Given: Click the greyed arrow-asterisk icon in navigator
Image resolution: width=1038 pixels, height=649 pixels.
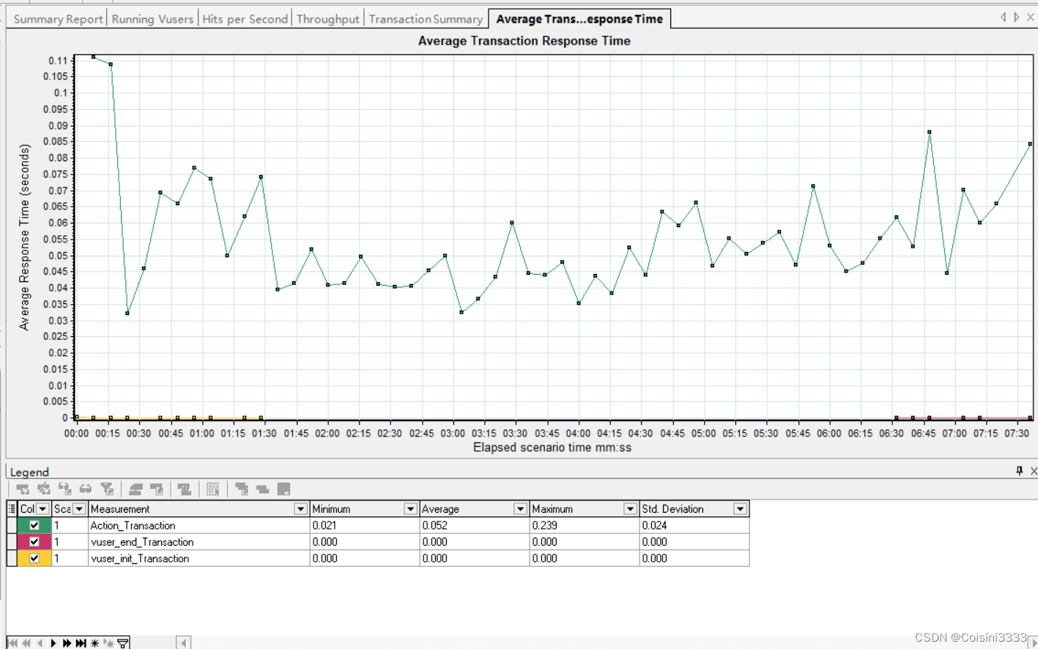Looking at the screenshot, I should 109,643.
